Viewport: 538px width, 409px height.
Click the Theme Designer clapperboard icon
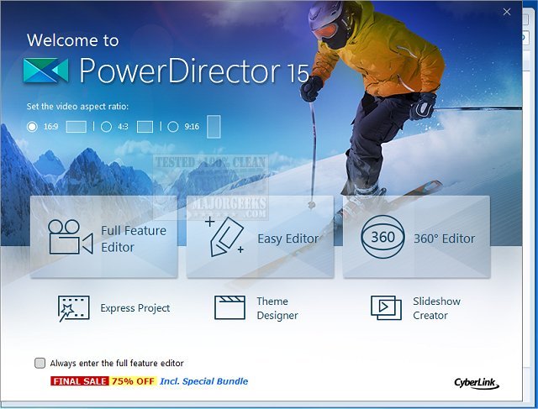(229, 307)
